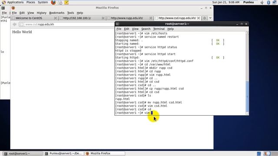Open the Punleu user menu
This screenshot has width=278, height=156.
[x=248, y=2]
